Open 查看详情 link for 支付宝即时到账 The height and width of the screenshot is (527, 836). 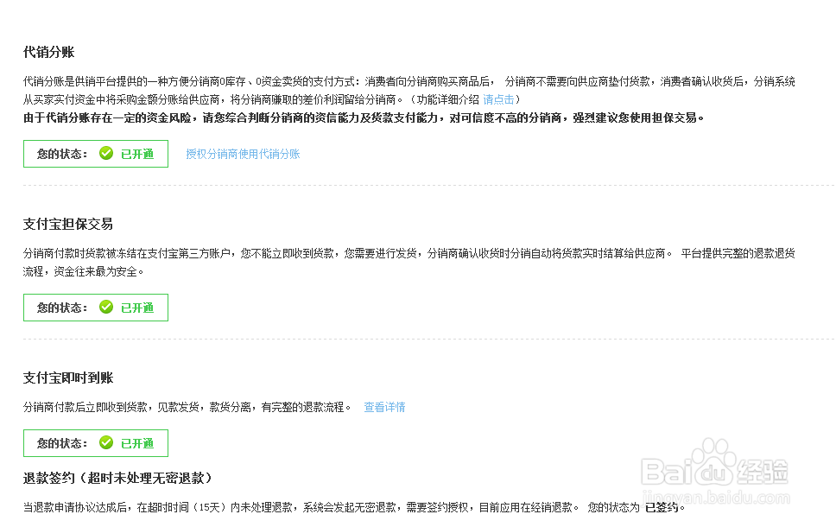click(384, 407)
